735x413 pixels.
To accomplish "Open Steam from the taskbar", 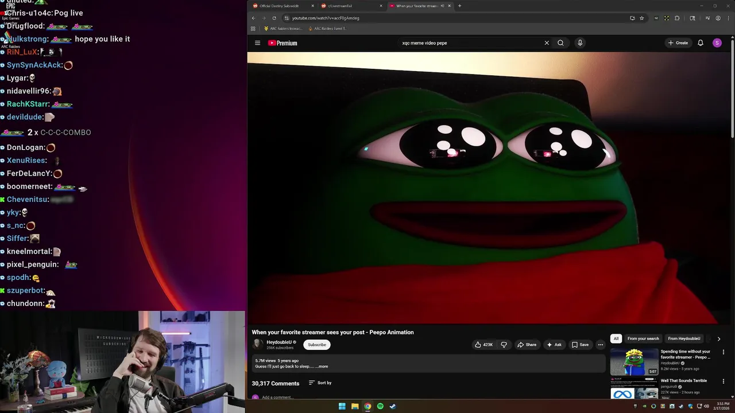I will [x=393, y=406].
